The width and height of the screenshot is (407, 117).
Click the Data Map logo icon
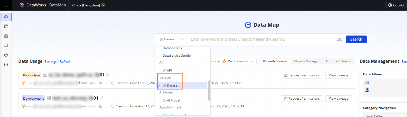[248, 25]
